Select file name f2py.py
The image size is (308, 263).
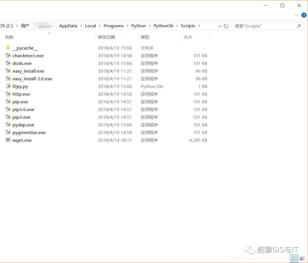tap(20, 87)
